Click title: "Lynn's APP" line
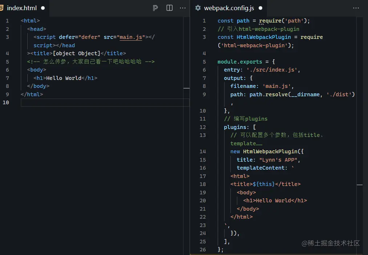Image resolution: width=368 pixels, height=255 pixels. (268, 160)
